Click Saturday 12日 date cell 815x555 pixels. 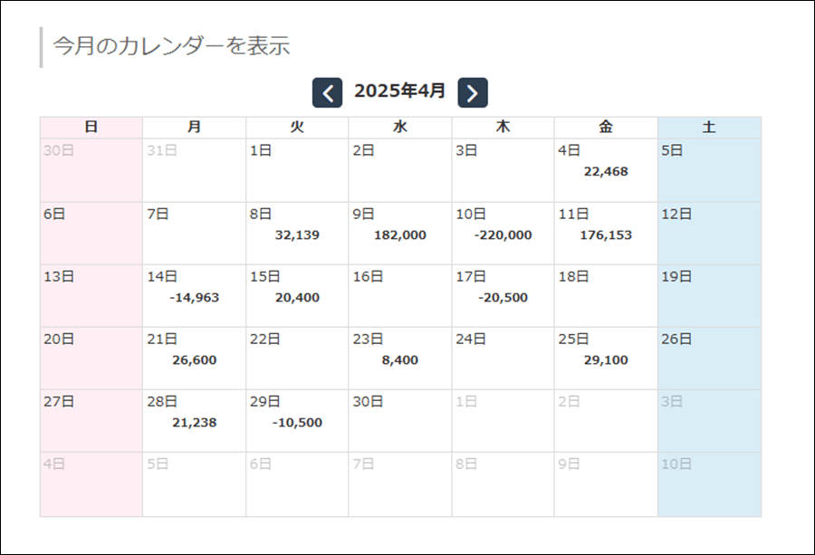[x=709, y=234]
